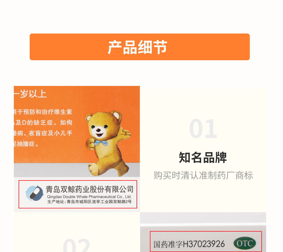Click the red-outlined approval number box

(x=206, y=241)
